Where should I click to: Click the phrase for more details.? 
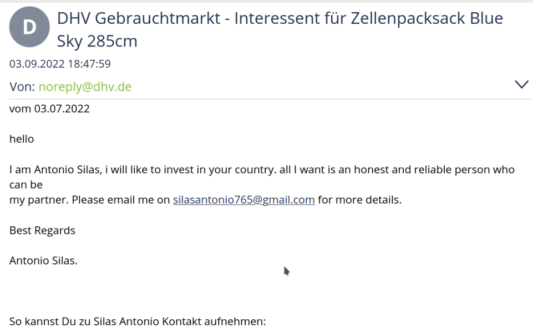click(x=359, y=200)
